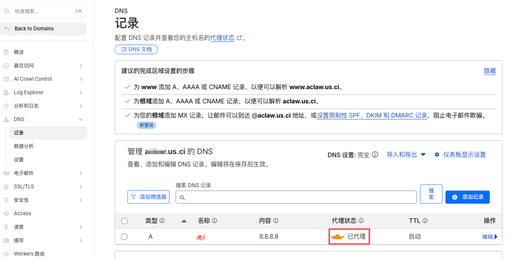This screenshot has width=509, height=259.
Task: Click the info icon beside DNS 设置: 完全
Action: point(375,155)
